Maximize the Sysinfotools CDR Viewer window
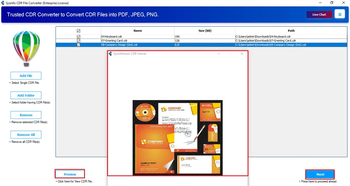The width and height of the screenshot is (350, 186). pos(230,54)
